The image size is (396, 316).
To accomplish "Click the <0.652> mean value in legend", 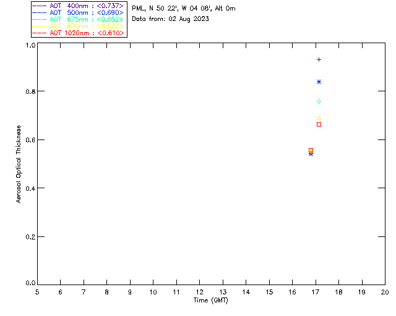I will [110, 19].
